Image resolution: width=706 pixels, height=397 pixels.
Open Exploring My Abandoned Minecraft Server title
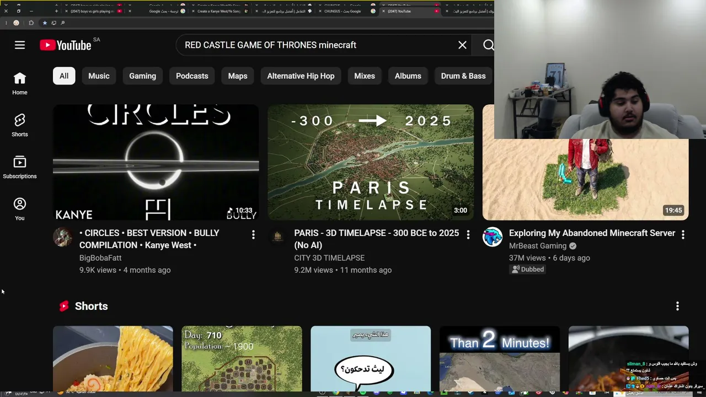coord(592,233)
